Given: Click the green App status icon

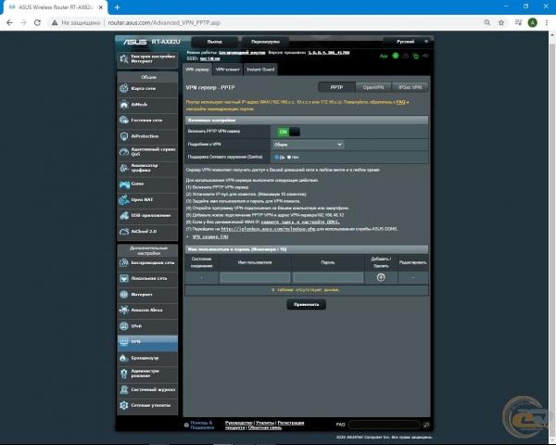Looking at the screenshot, I should tap(384, 56).
